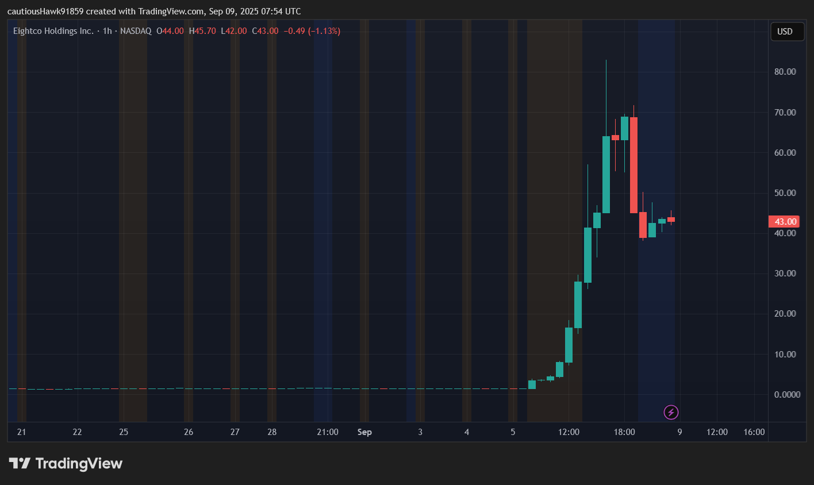The width and height of the screenshot is (814, 485).
Task: Click the 80.00 price axis label
Action: pyautogui.click(x=785, y=72)
